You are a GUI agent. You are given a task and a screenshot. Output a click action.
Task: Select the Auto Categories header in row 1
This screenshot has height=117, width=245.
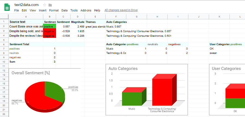[116, 22]
